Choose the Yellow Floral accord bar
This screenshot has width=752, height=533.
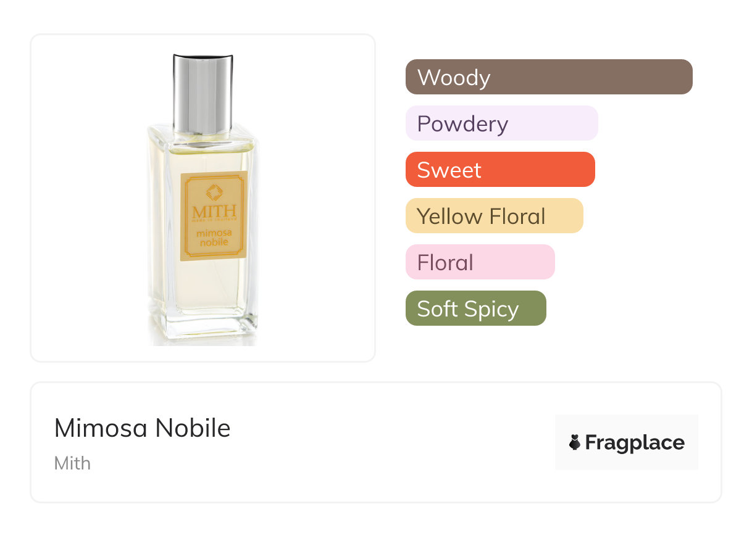click(x=494, y=216)
